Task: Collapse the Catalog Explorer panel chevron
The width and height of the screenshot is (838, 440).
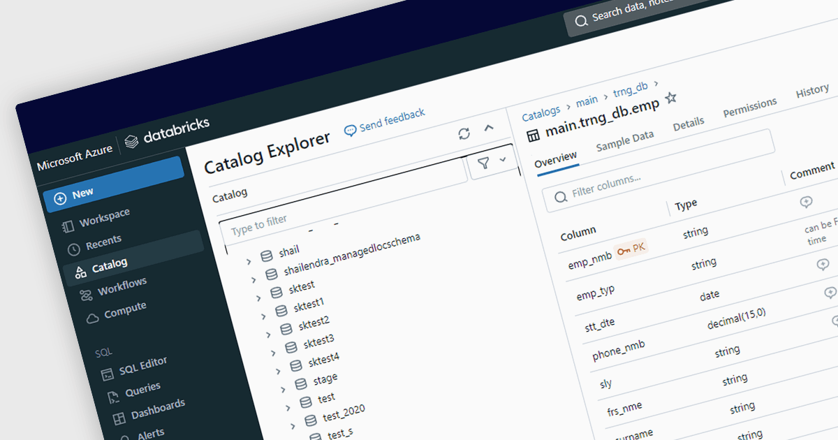Action: 489,127
